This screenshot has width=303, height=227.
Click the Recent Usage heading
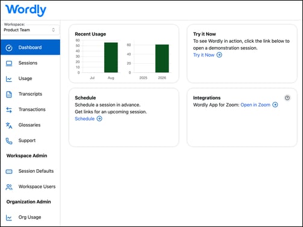[90, 34]
